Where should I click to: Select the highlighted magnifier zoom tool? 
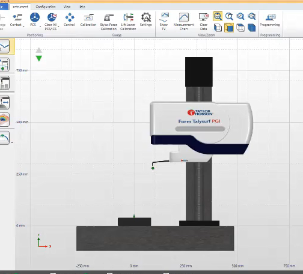coord(218,16)
